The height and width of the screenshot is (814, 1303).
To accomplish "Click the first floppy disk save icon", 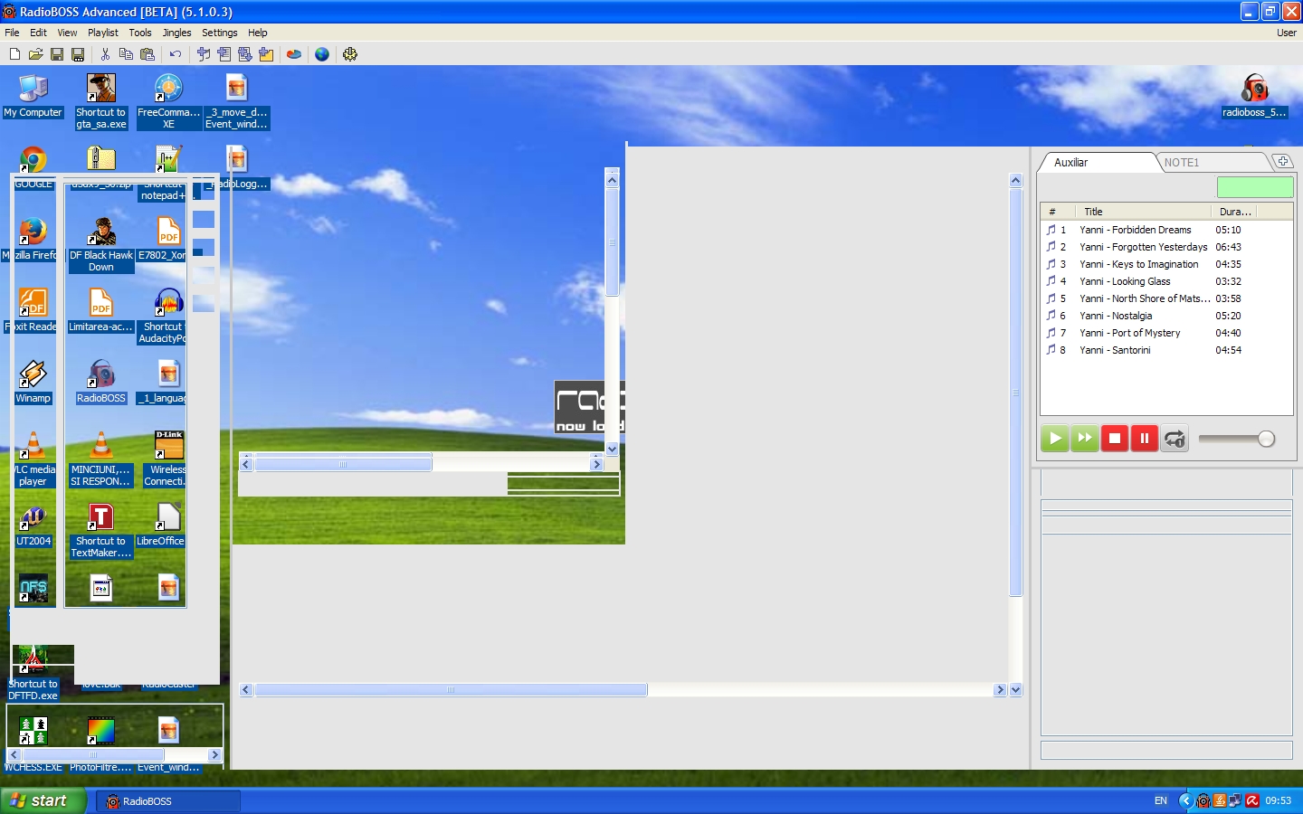I will (x=57, y=54).
